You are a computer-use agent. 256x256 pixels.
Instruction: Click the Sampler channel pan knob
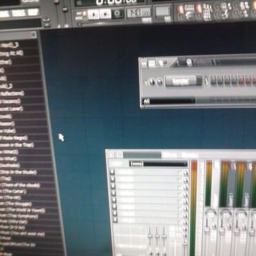coord(152,82)
